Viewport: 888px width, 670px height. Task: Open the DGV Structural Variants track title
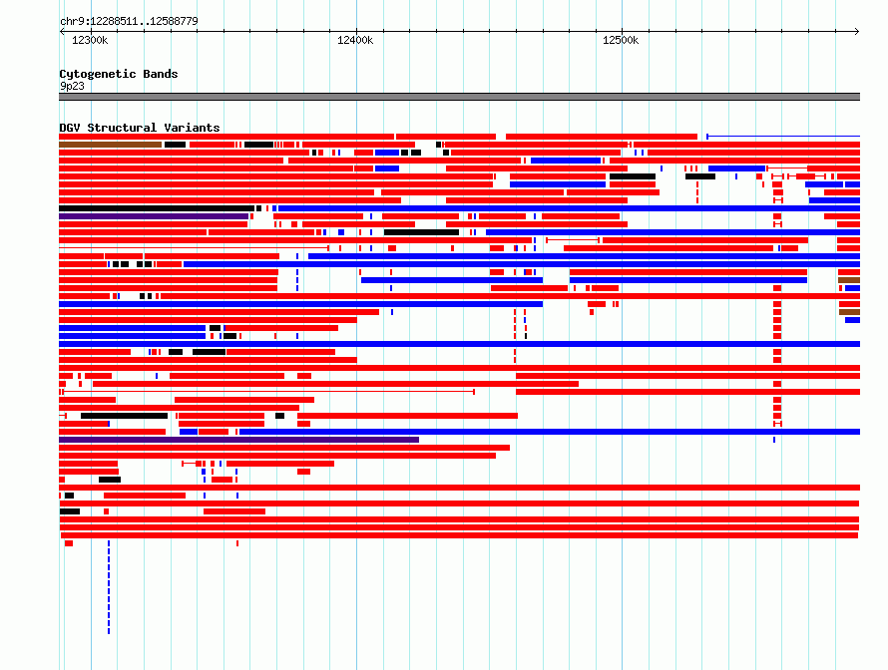(140, 128)
